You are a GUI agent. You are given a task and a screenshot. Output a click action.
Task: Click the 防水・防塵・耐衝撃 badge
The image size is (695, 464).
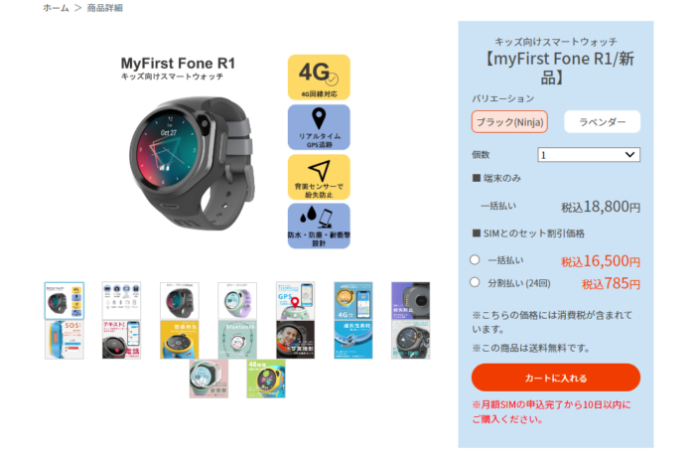[319, 226]
